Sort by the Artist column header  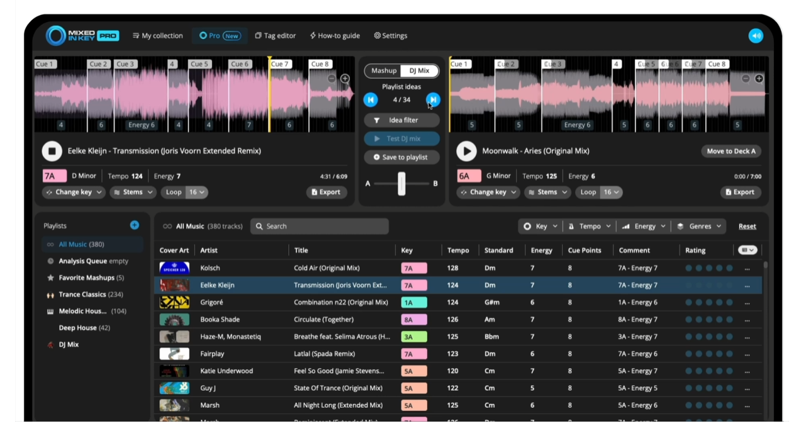click(209, 250)
